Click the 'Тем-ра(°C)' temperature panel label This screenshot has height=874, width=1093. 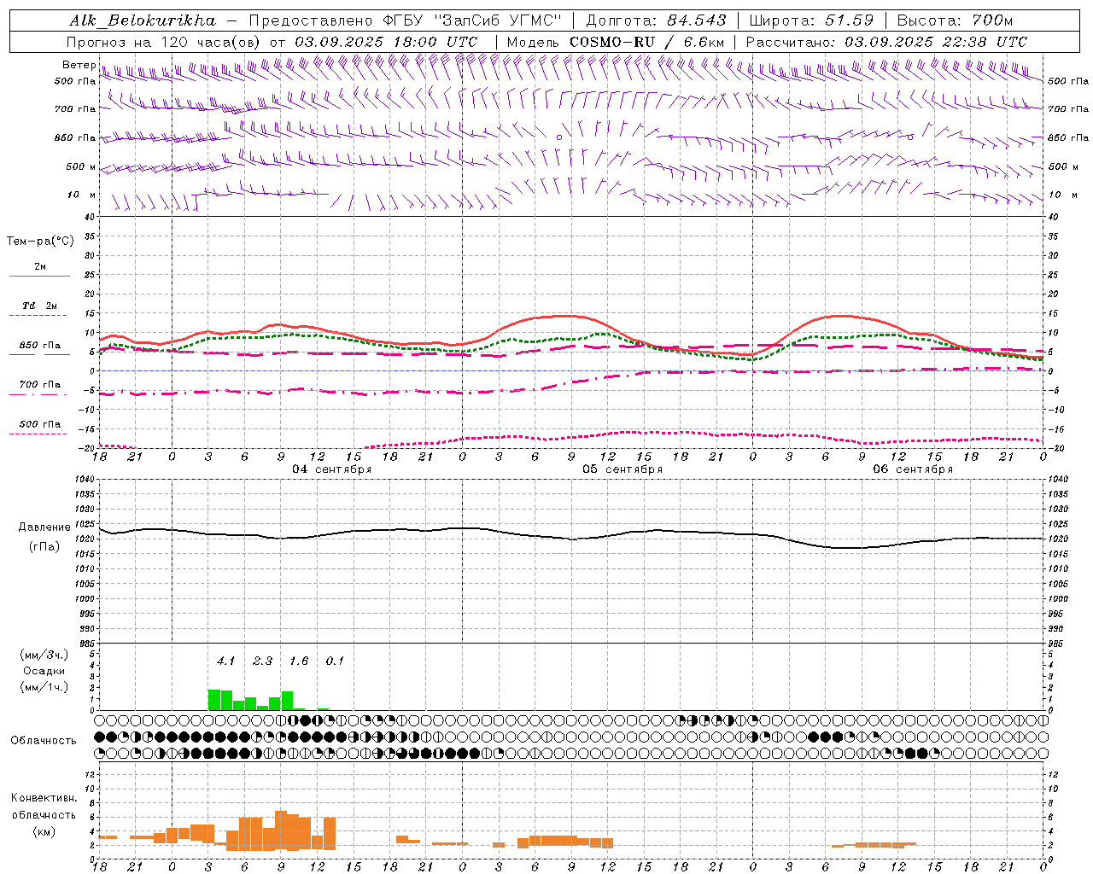point(40,241)
